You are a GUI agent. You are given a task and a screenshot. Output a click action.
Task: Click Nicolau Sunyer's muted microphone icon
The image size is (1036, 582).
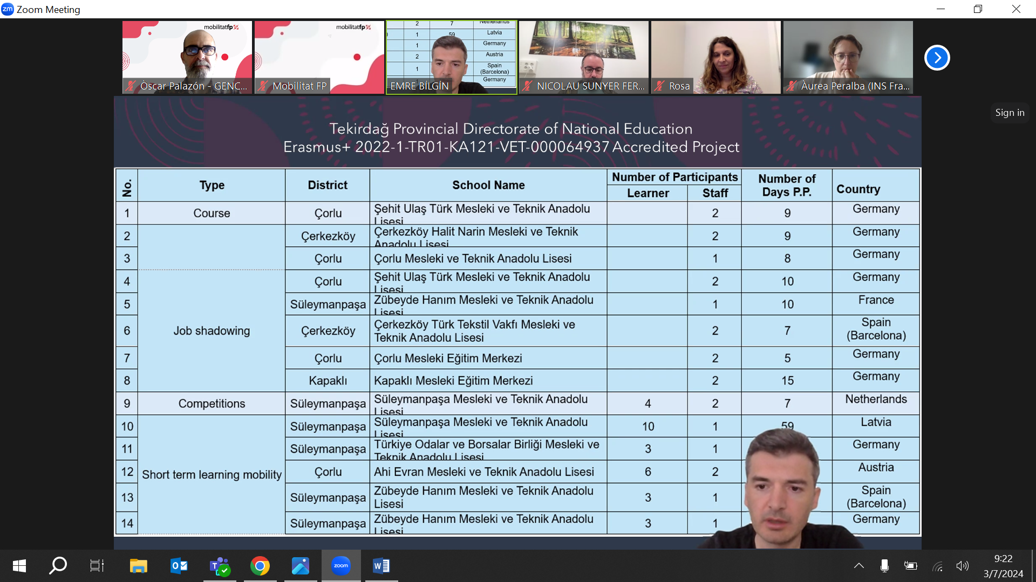coord(528,86)
